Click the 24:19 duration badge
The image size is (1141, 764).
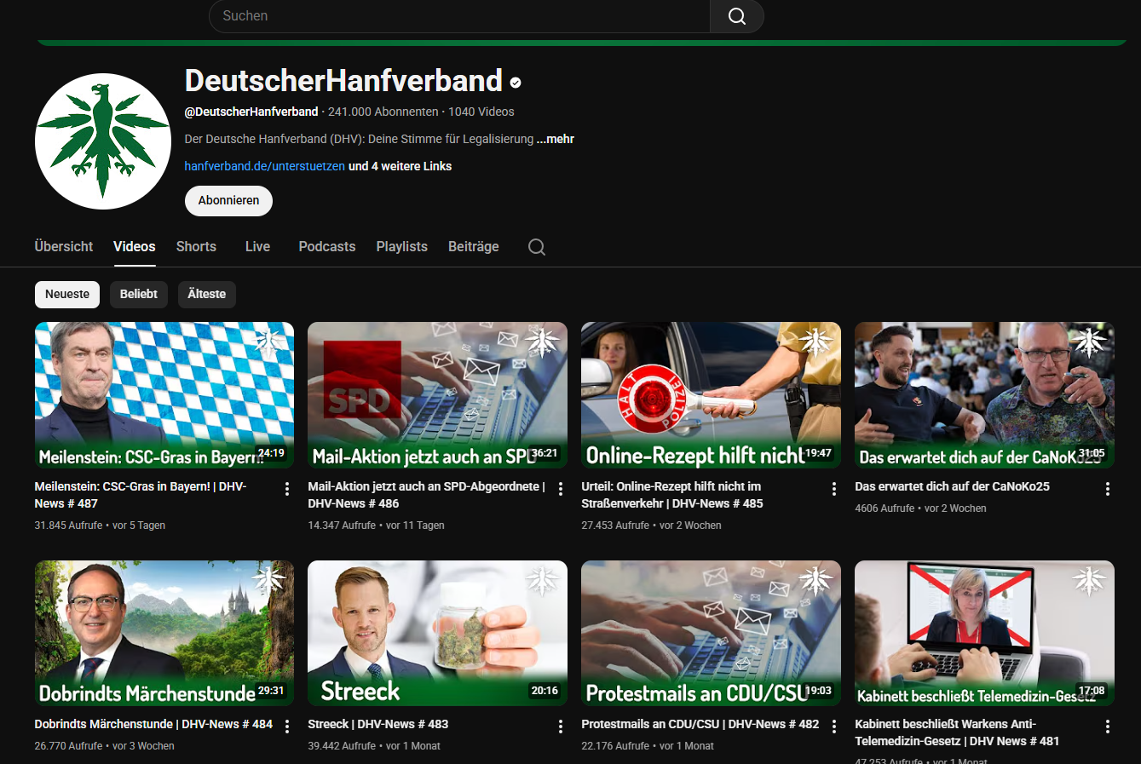click(x=271, y=453)
